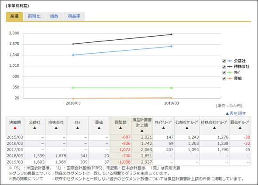
Task: Sort by ﾀﾙｲ column arrow
Action: (78, 128)
